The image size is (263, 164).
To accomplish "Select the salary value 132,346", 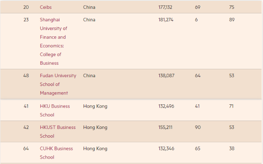I will [166, 149].
